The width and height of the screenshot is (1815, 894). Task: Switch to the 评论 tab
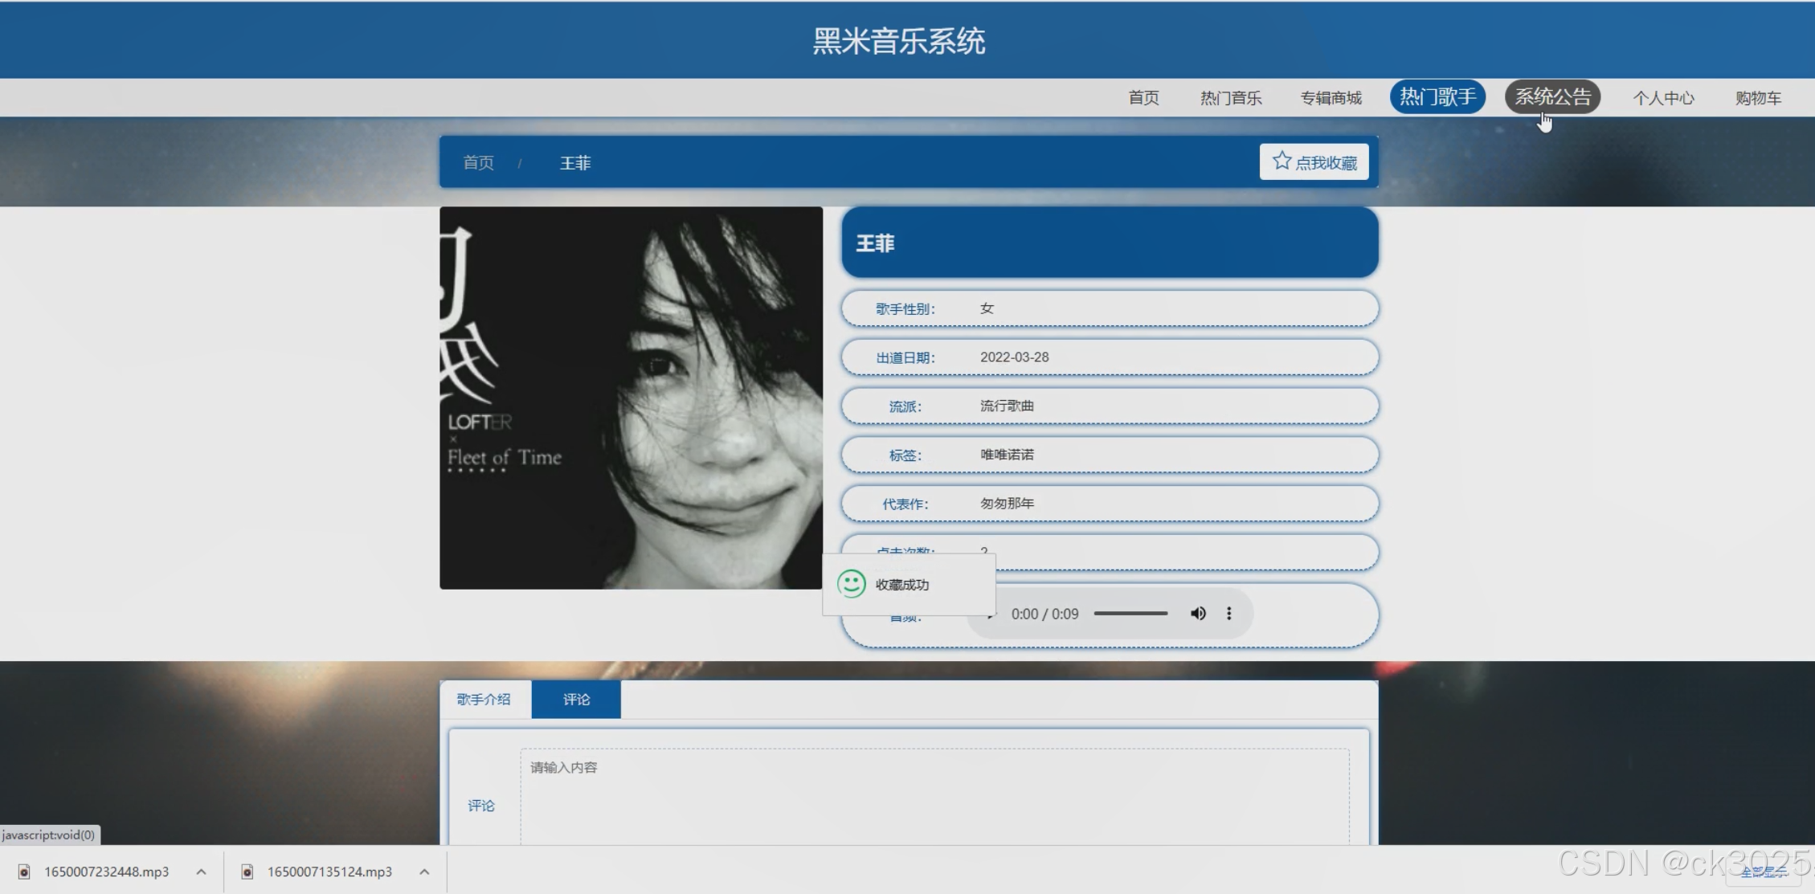576,699
